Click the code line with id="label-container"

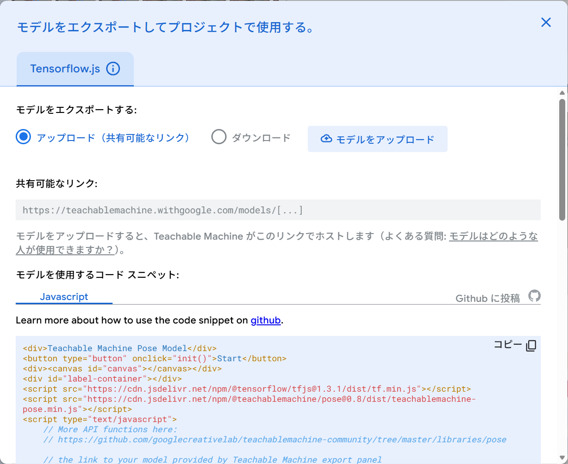(x=102, y=379)
